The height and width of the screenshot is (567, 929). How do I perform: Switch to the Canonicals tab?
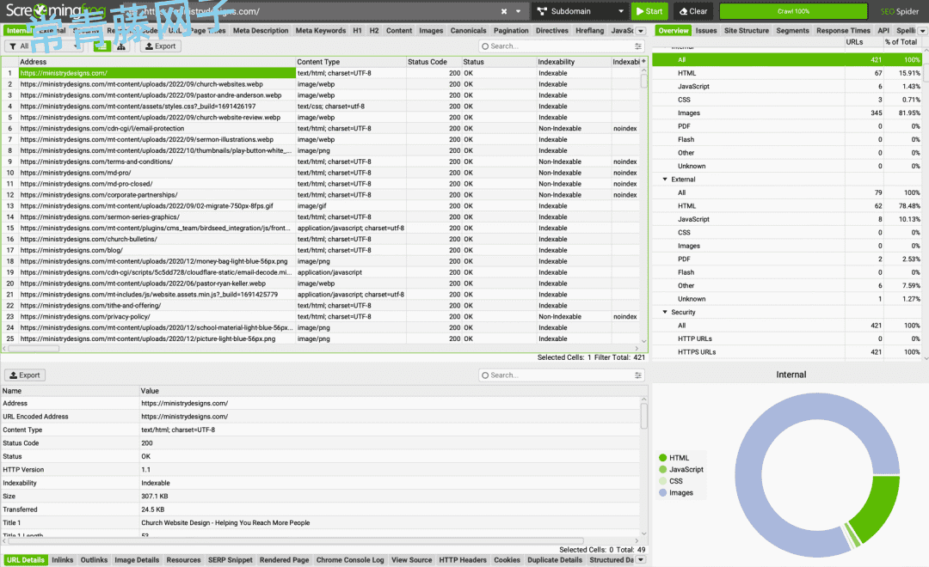[x=468, y=31]
